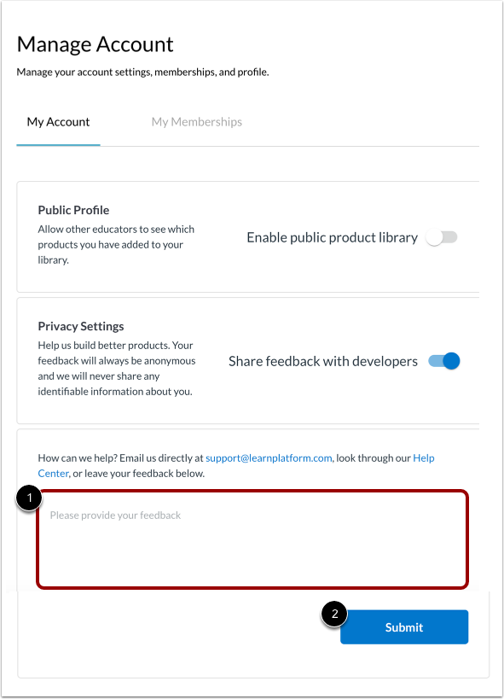Click the Manage Account page title
The width and height of the screenshot is (504, 699).
[94, 44]
